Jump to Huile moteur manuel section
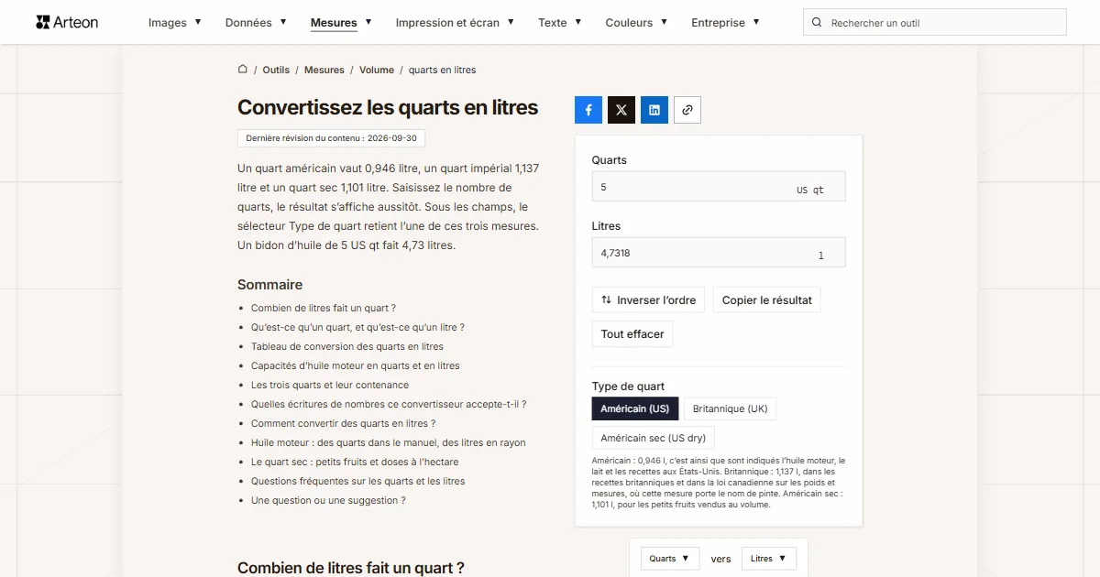The height and width of the screenshot is (577, 1100). click(x=389, y=442)
